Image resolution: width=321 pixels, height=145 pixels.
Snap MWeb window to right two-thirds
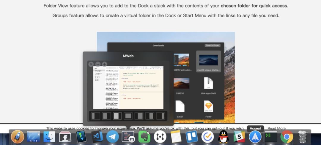(x=139, y=116)
